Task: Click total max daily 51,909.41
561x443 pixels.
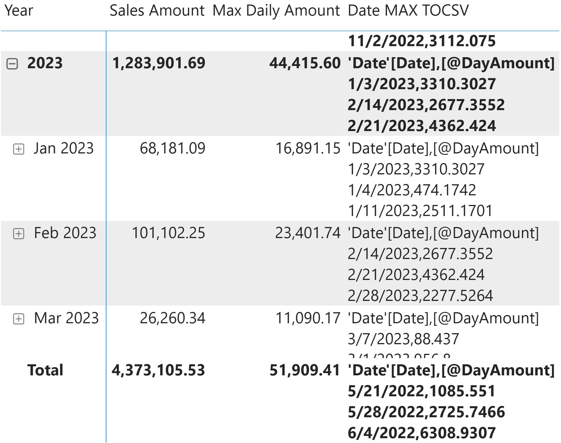Action: tap(305, 370)
